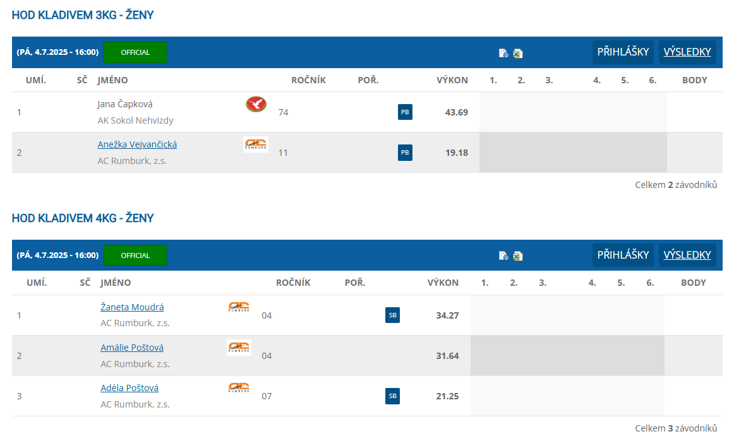Download Excel file for 3kg hammer event
This screenshot has height=446, width=746.
[517, 54]
